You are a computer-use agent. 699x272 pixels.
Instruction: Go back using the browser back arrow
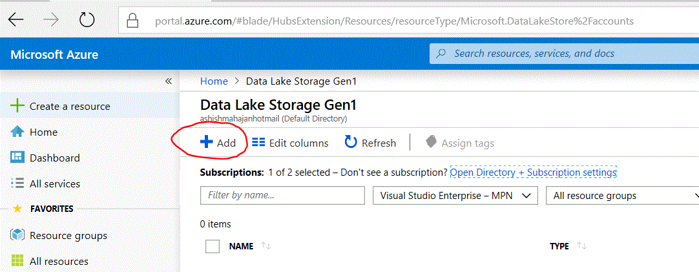(x=16, y=21)
